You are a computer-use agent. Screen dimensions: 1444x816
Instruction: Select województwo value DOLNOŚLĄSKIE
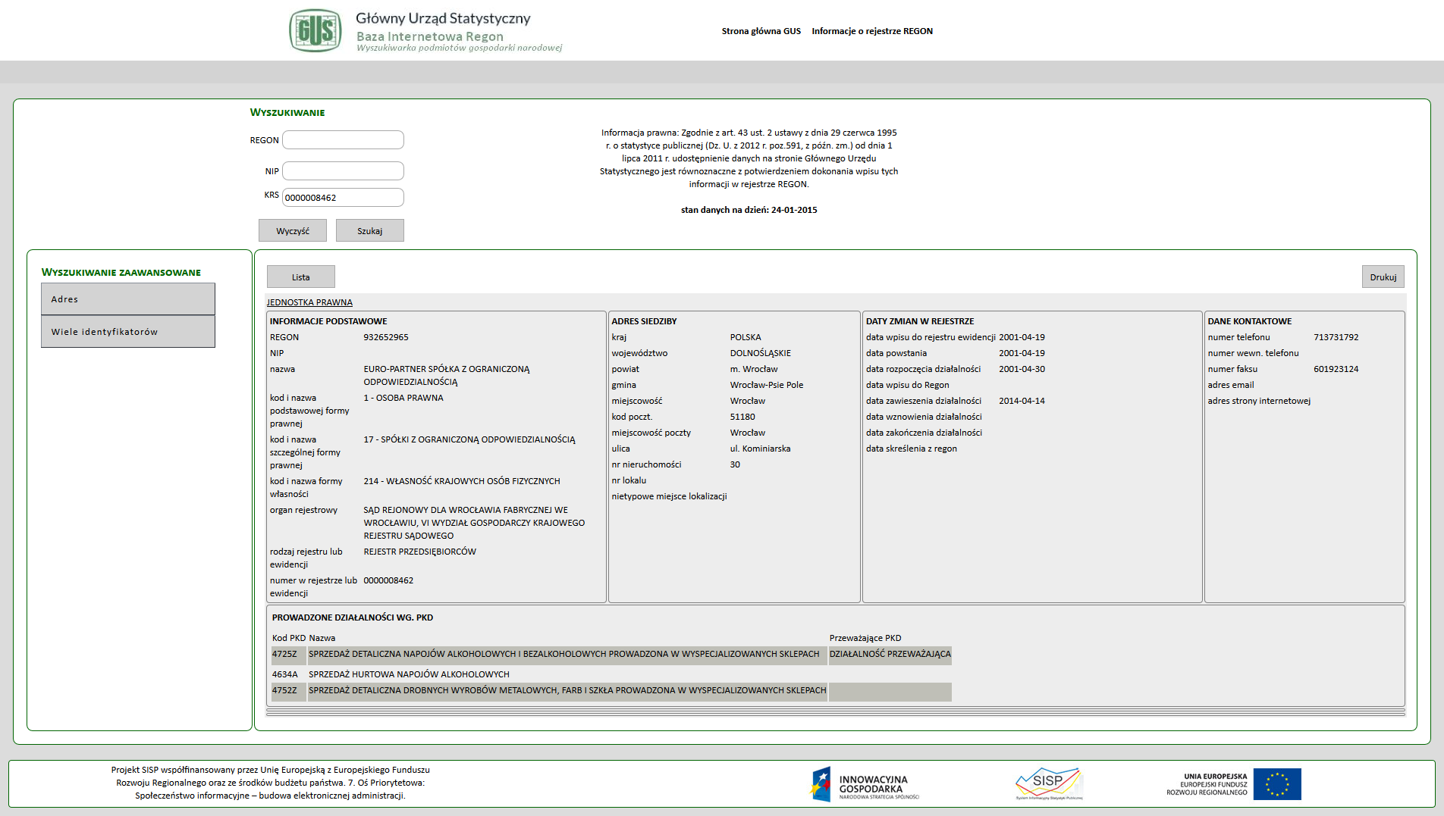click(x=761, y=353)
